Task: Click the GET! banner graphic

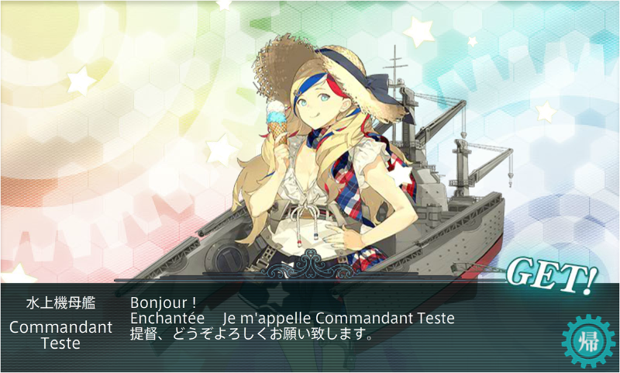Action: tap(553, 276)
